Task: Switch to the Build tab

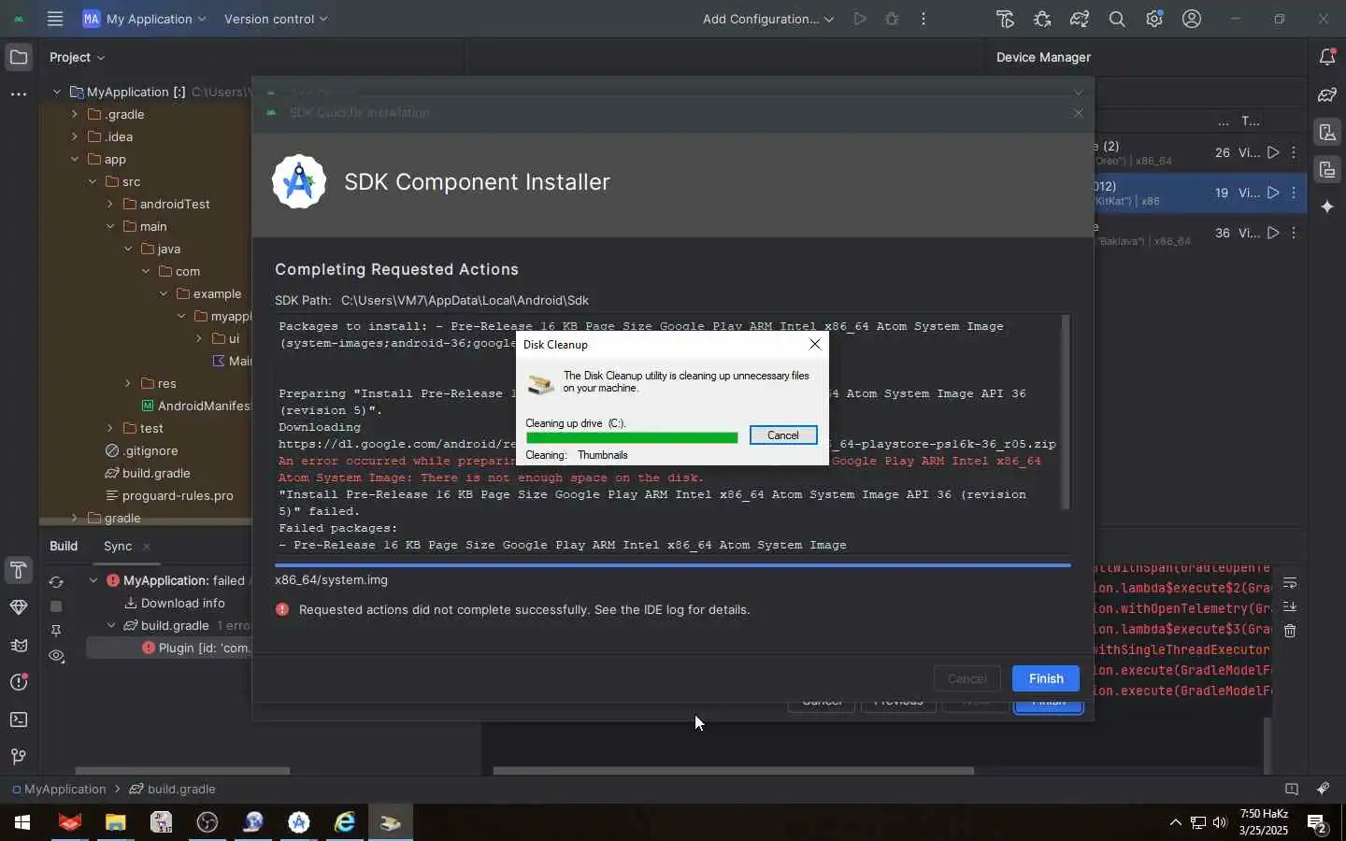Action: click(64, 546)
